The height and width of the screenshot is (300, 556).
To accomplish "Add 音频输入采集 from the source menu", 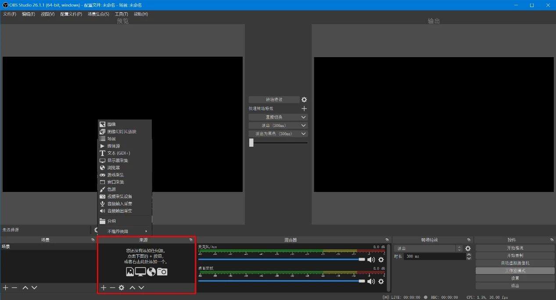I will (125, 204).
